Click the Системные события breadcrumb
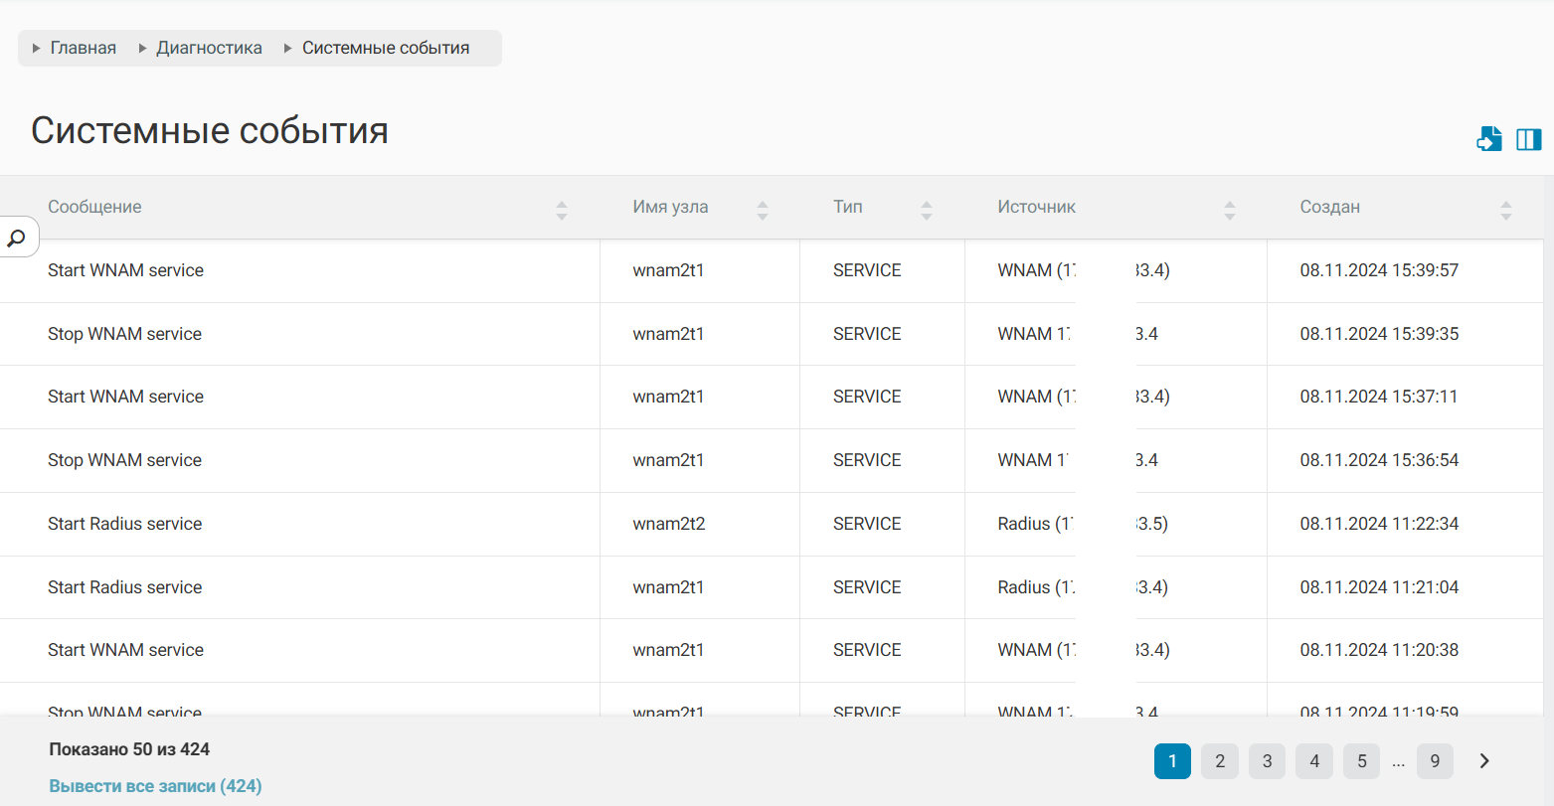The height and width of the screenshot is (806, 1554). click(x=386, y=48)
